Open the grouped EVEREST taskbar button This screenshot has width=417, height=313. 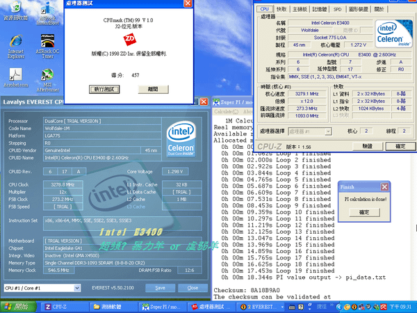261,307
